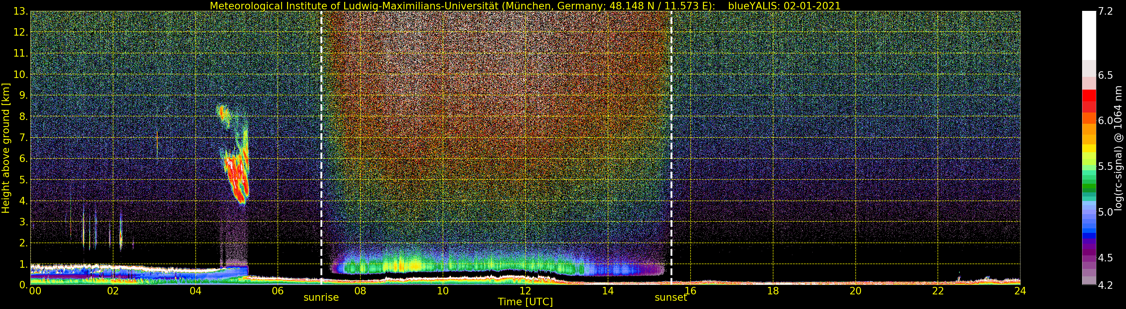1126x309 pixels.
Task: Click the colorbar tick label '4.2'
Action: pos(1105,285)
